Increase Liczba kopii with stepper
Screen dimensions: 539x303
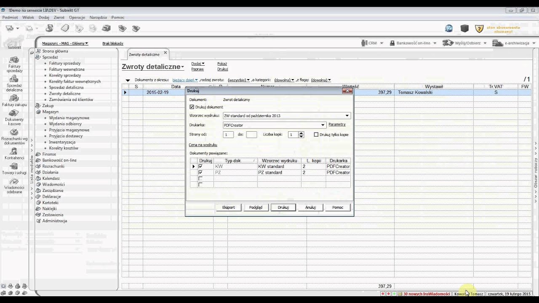pos(301,133)
